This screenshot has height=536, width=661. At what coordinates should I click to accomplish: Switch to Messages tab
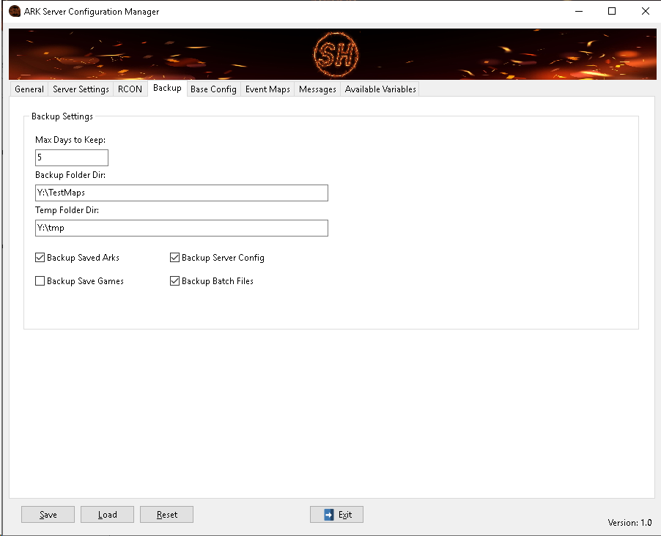tap(317, 89)
